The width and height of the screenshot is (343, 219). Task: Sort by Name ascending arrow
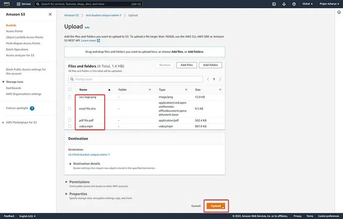(x=109, y=90)
